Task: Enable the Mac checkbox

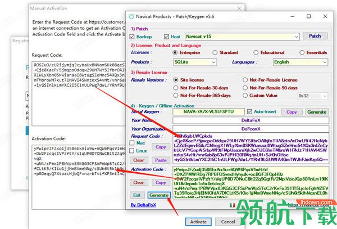Action: (132, 143)
